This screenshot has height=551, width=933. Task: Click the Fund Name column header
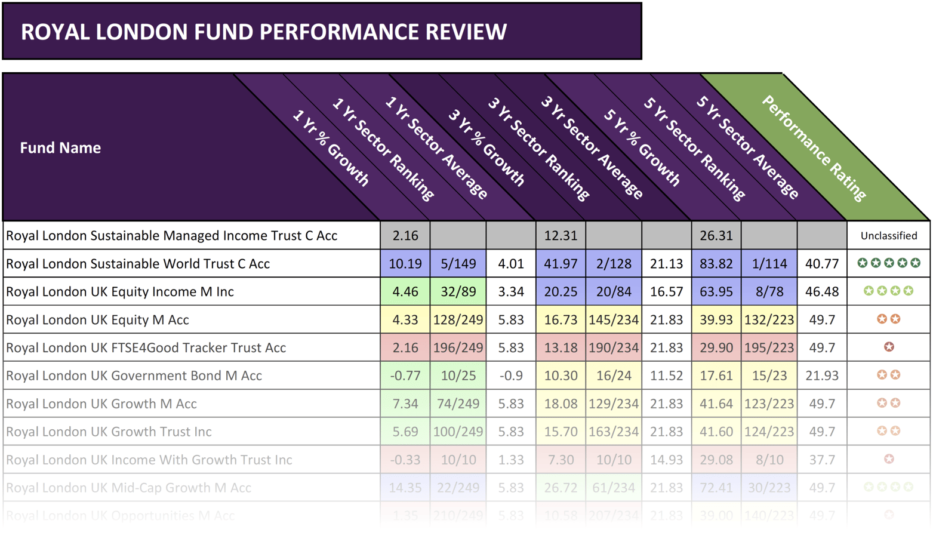tap(60, 148)
